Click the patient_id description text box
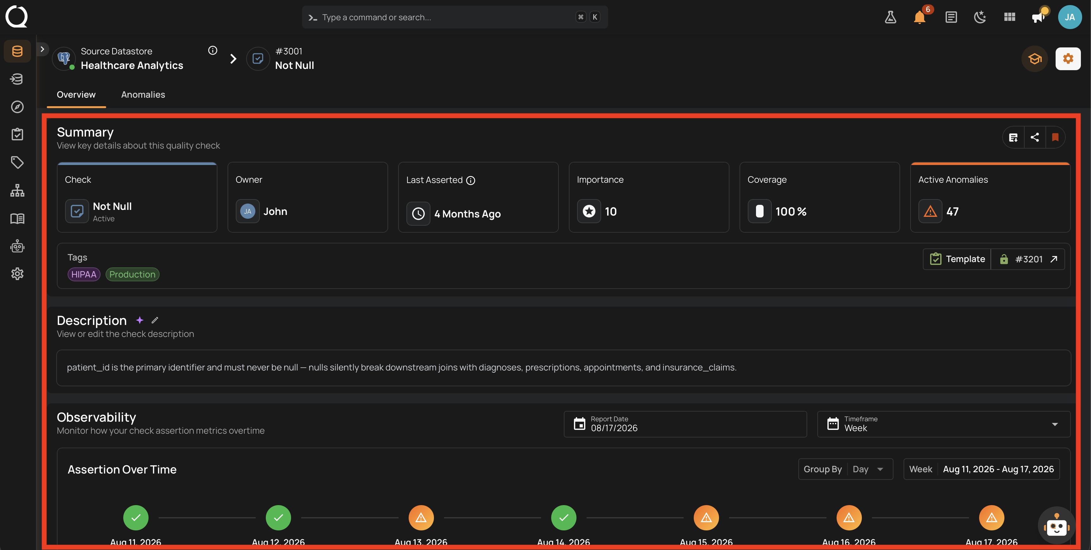This screenshot has height=550, width=1091. point(563,368)
